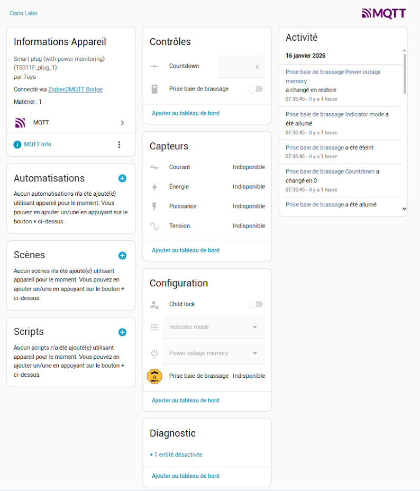
Task: Click the orange MQTT update entity icon
Action: 154,376
